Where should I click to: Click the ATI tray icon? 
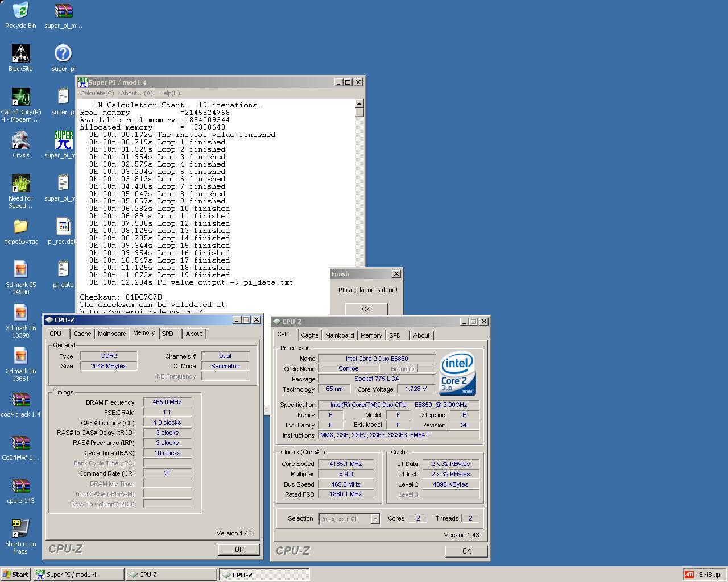pos(689,575)
